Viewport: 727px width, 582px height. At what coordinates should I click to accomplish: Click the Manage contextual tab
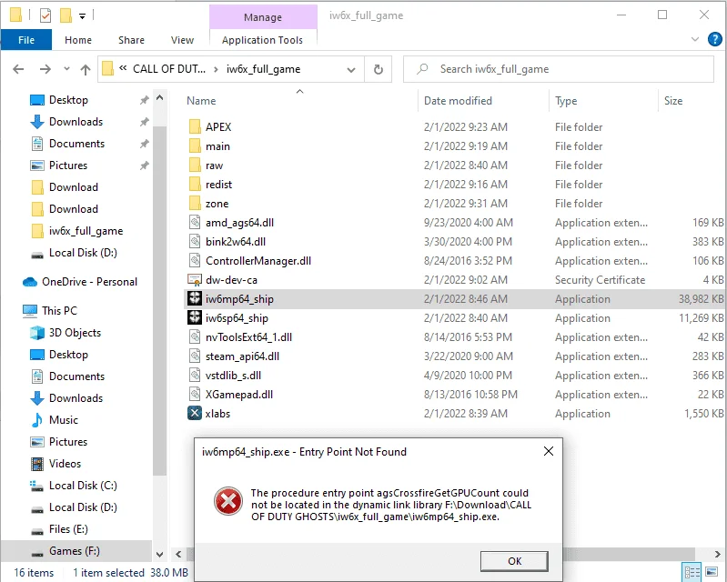click(x=263, y=17)
